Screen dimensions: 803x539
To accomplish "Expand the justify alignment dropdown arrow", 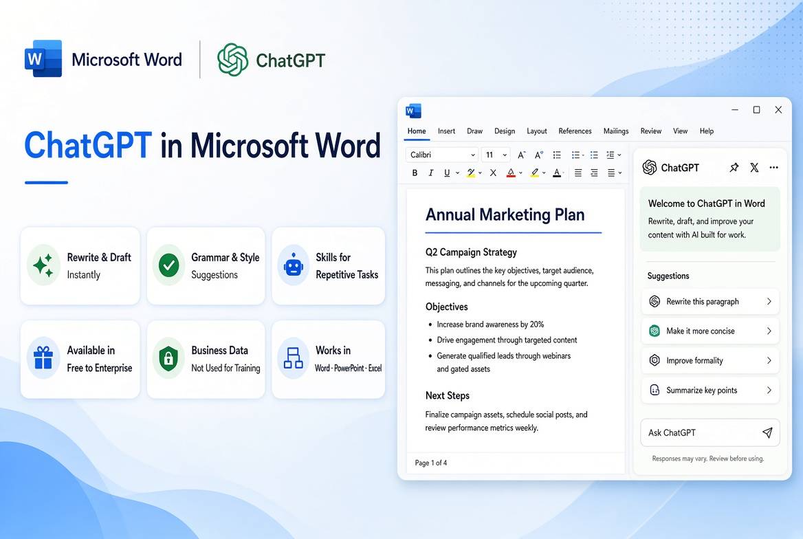I will tap(619, 173).
